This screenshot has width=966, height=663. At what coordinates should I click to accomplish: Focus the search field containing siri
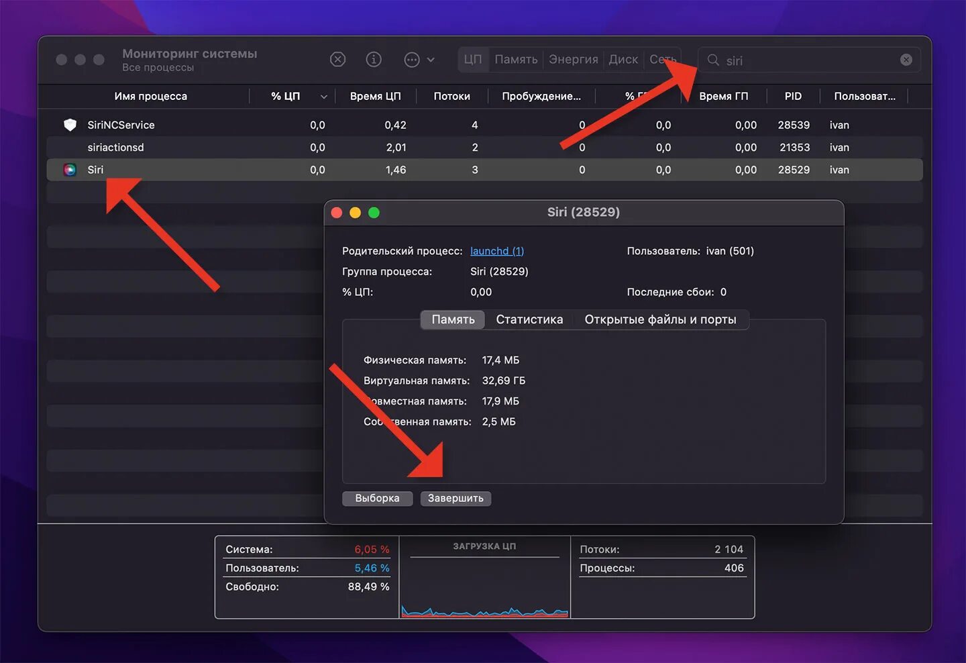click(x=809, y=60)
